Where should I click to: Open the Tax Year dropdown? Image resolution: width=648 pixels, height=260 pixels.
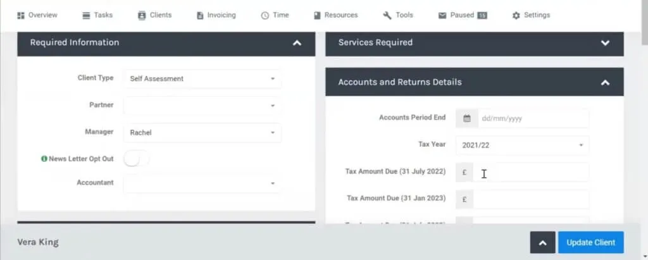tap(522, 145)
